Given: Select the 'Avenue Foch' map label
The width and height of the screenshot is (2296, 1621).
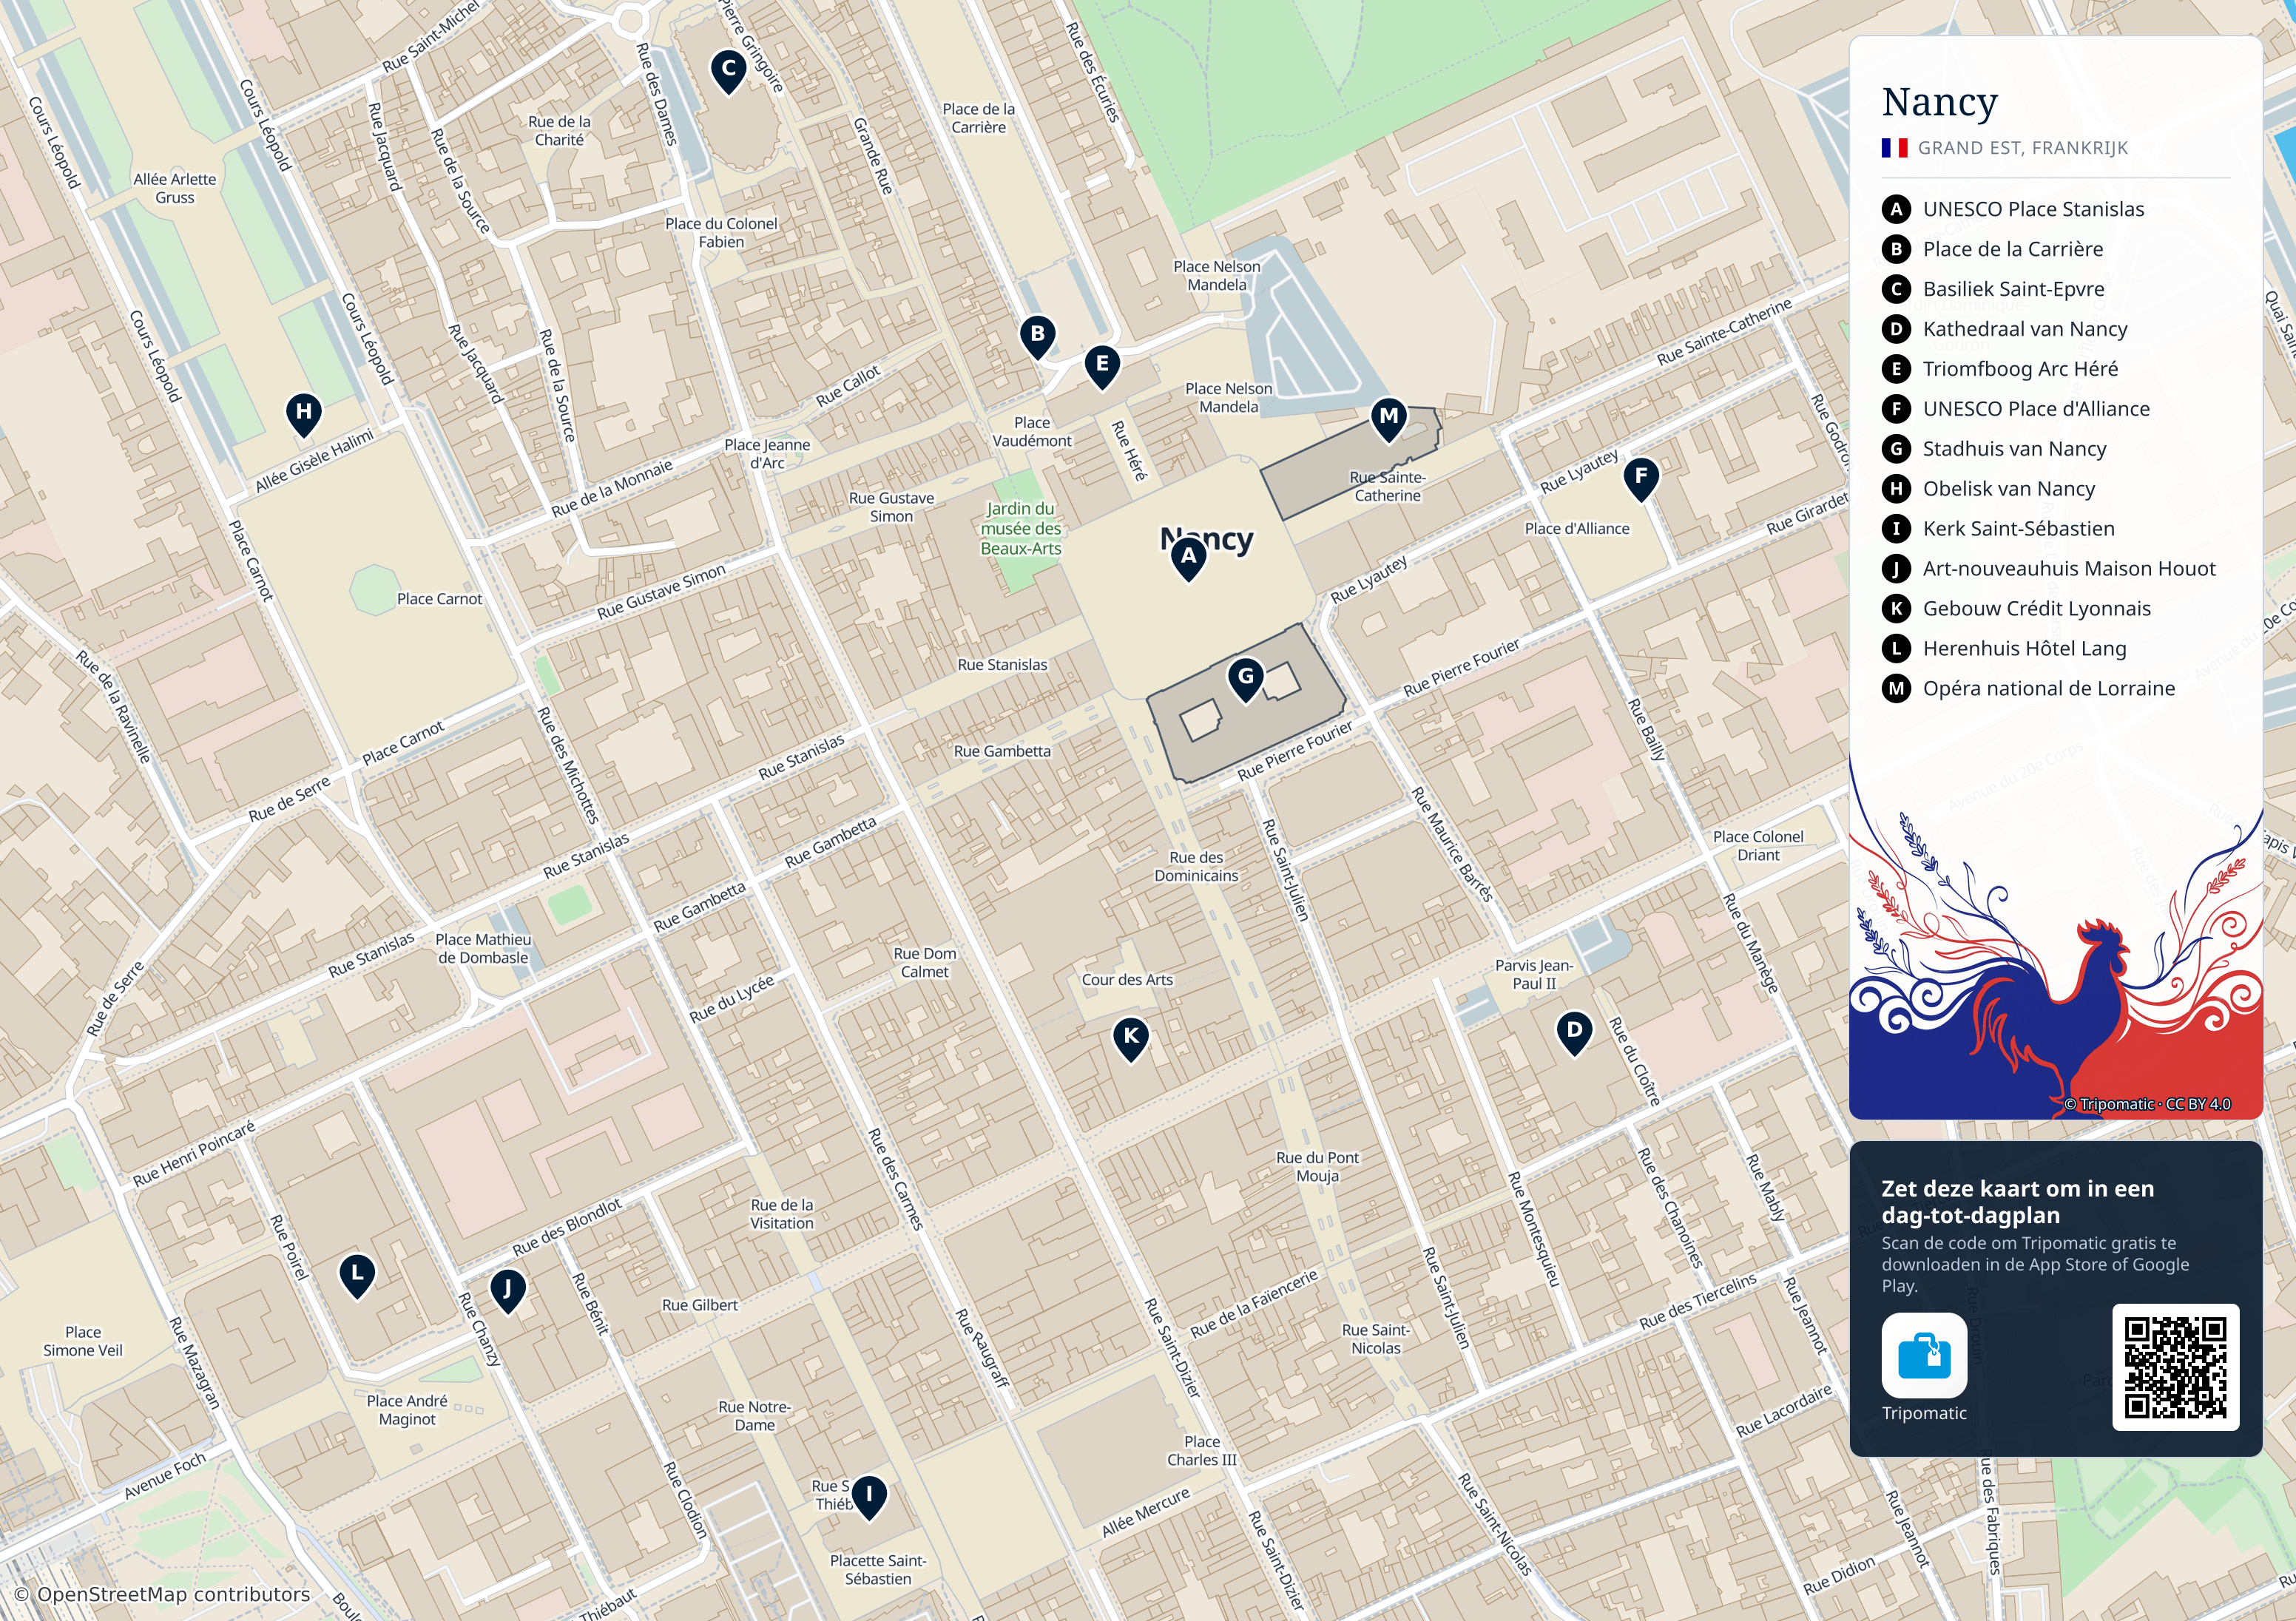Looking at the screenshot, I should click(165, 1476).
